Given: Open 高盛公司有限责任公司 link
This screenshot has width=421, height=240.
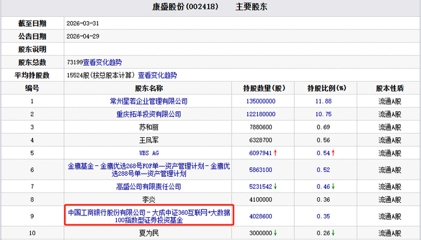Looking at the screenshot, I should pos(149,186).
